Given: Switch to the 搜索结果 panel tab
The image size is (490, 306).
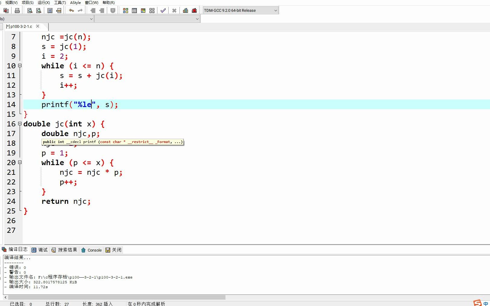Looking at the screenshot, I should [x=64, y=250].
